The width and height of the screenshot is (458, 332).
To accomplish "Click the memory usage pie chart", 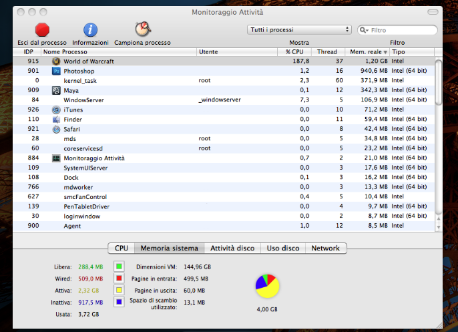I will [x=267, y=286].
